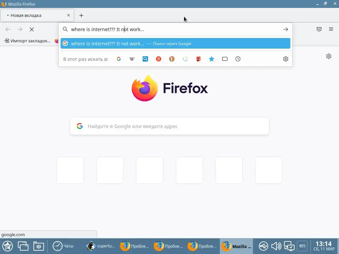
Task: Focus the address bar text field
Action: (x=175, y=29)
